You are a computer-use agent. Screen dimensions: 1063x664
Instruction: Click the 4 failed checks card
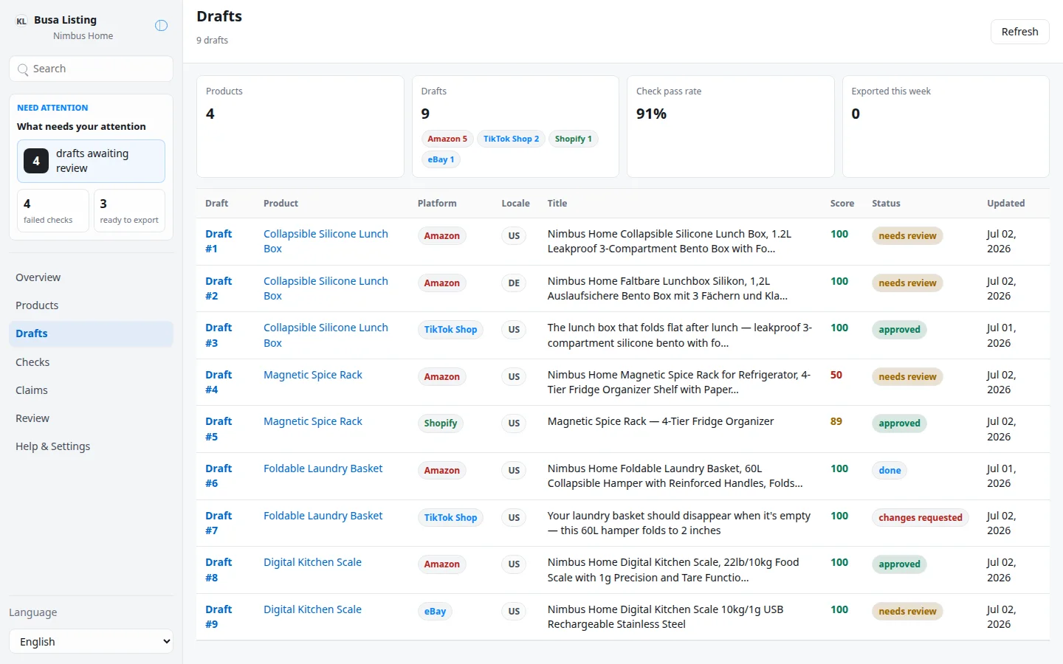[53, 211]
